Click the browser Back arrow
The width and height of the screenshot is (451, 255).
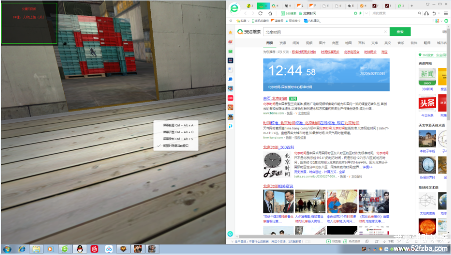pos(246,13)
